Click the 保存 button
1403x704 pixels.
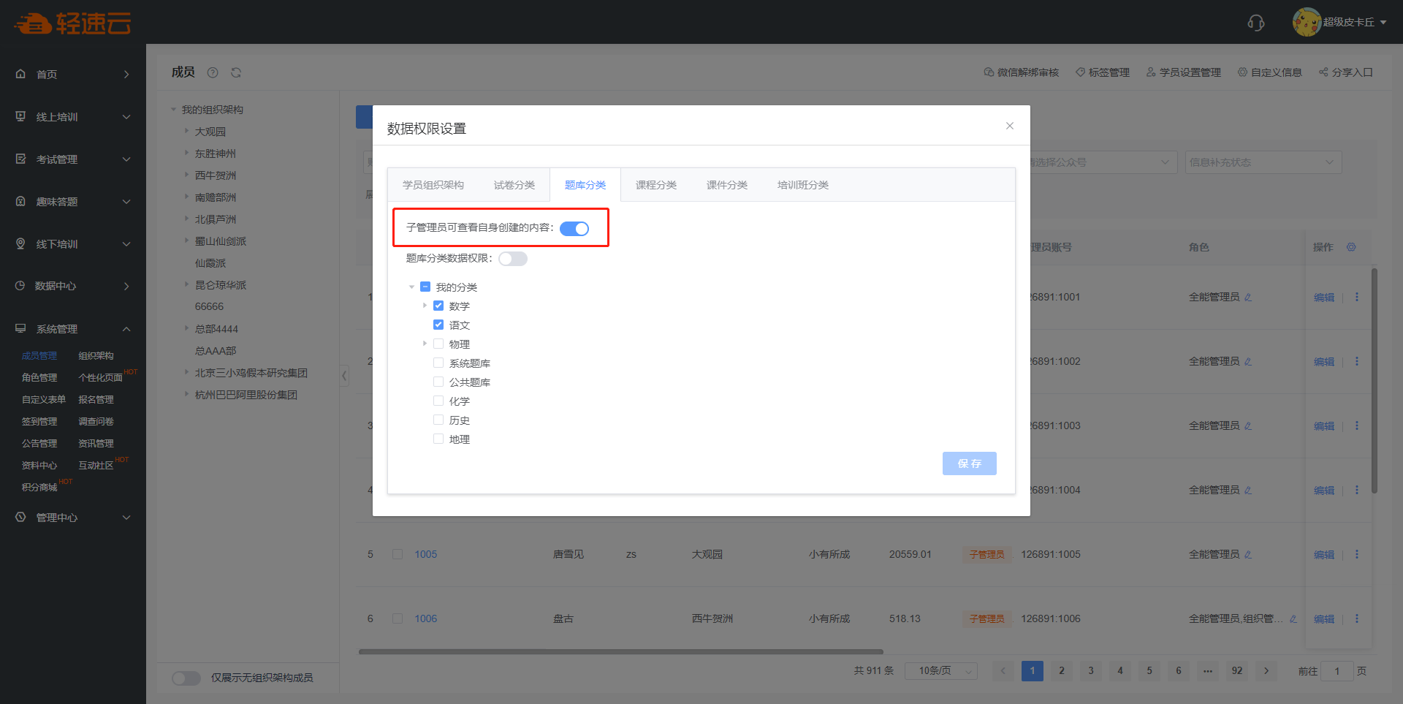point(969,463)
